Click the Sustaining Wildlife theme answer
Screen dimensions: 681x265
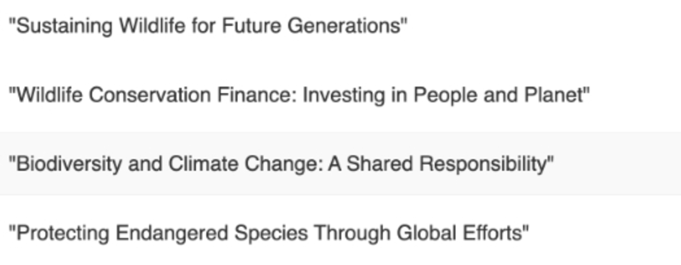coord(340,26)
